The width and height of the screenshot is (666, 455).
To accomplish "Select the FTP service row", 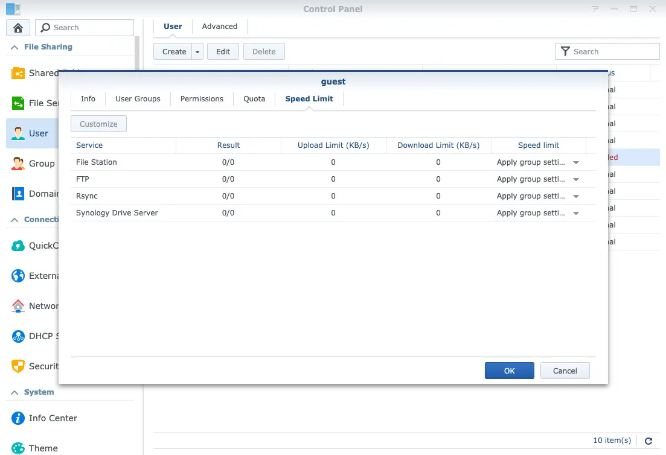I will pos(333,179).
